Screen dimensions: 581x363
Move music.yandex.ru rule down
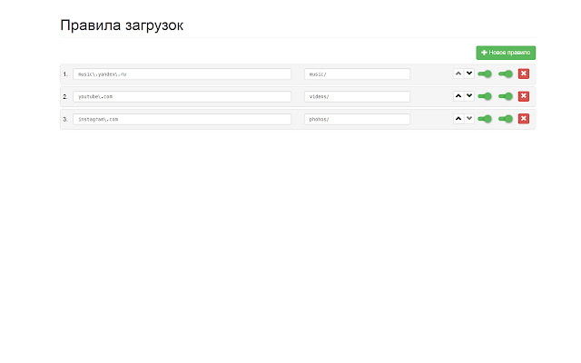pyautogui.click(x=469, y=74)
